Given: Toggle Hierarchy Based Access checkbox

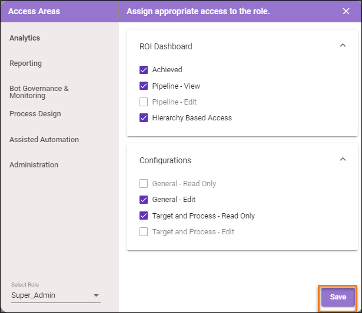Looking at the screenshot, I should [144, 117].
